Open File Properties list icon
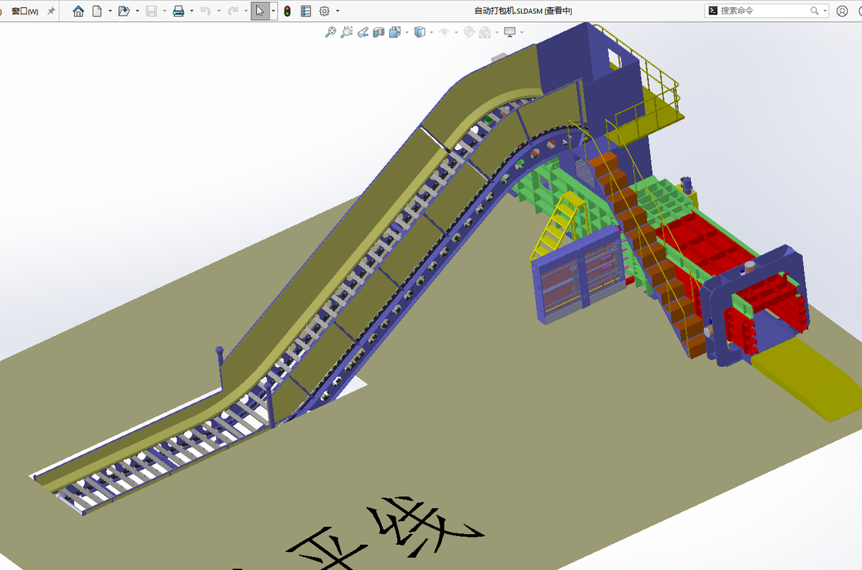Image resolution: width=862 pixels, height=570 pixels. pos(306,11)
